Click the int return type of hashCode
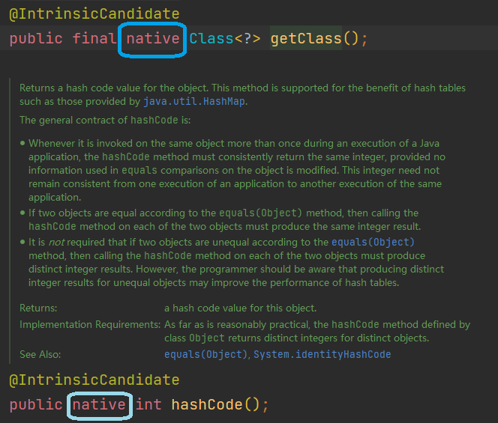Image resolution: width=498 pixels, height=423 pixels. pyautogui.click(x=148, y=404)
